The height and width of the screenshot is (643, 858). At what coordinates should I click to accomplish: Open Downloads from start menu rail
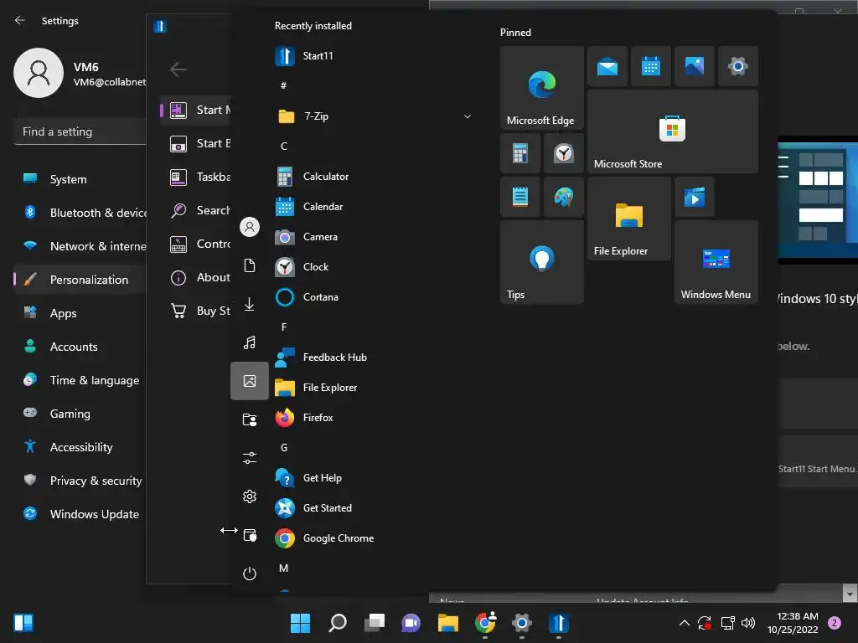(250, 304)
